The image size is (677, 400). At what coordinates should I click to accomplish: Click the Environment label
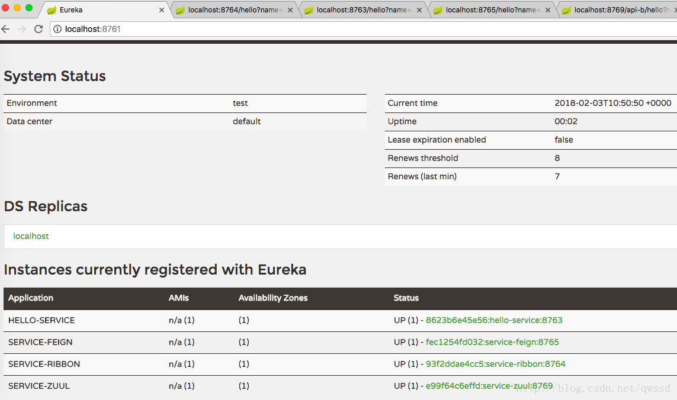point(31,103)
